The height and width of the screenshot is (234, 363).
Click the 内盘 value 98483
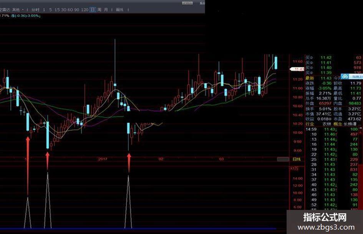[x=355, y=104]
